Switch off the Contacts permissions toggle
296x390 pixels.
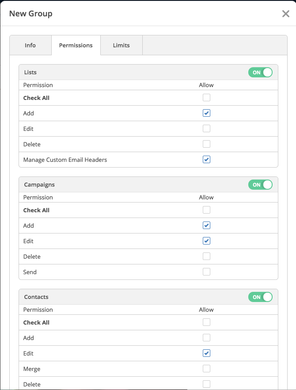coord(260,297)
